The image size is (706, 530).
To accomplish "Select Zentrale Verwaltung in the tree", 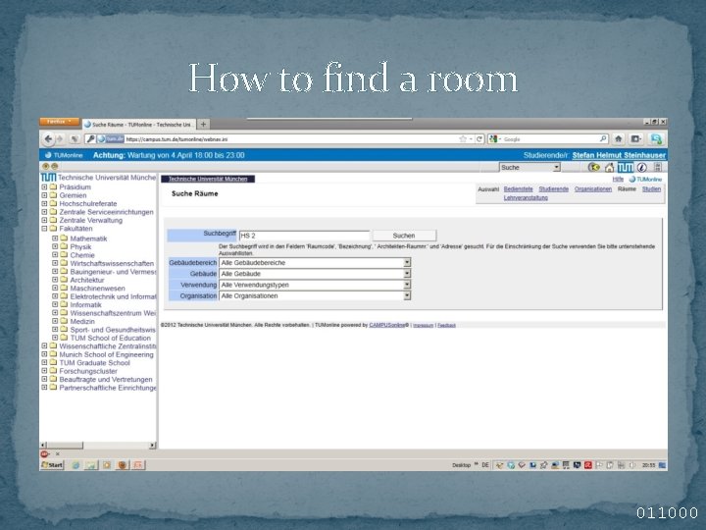I will point(91,221).
